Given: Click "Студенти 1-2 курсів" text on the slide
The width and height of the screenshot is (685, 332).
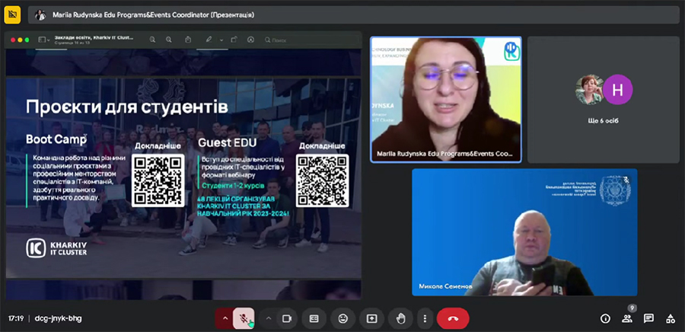Looking at the screenshot, I should pyautogui.click(x=233, y=186).
